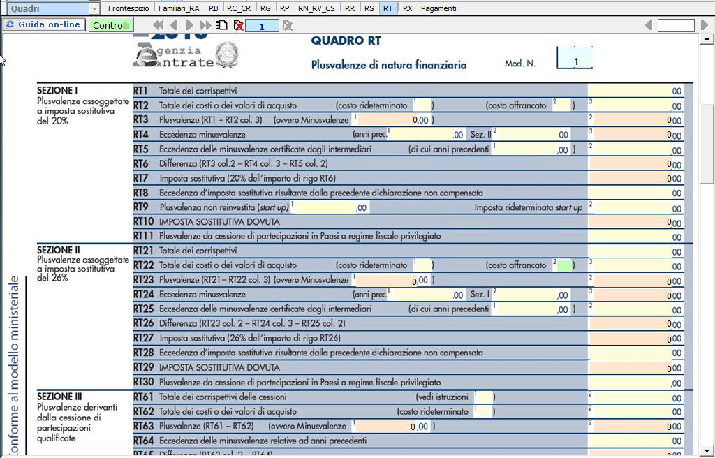Image resolution: width=715 pixels, height=458 pixels.
Task: Go to first module arrow icon
Action: (158, 26)
